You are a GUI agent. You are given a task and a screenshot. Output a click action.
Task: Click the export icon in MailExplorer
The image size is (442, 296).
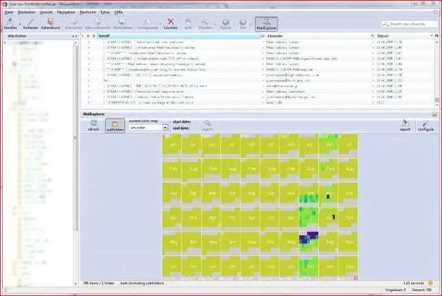tap(405, 126)
